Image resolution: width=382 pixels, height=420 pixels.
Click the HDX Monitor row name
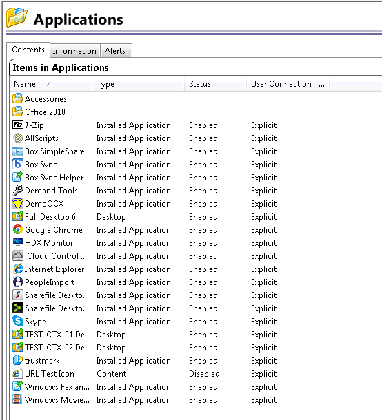49,243
